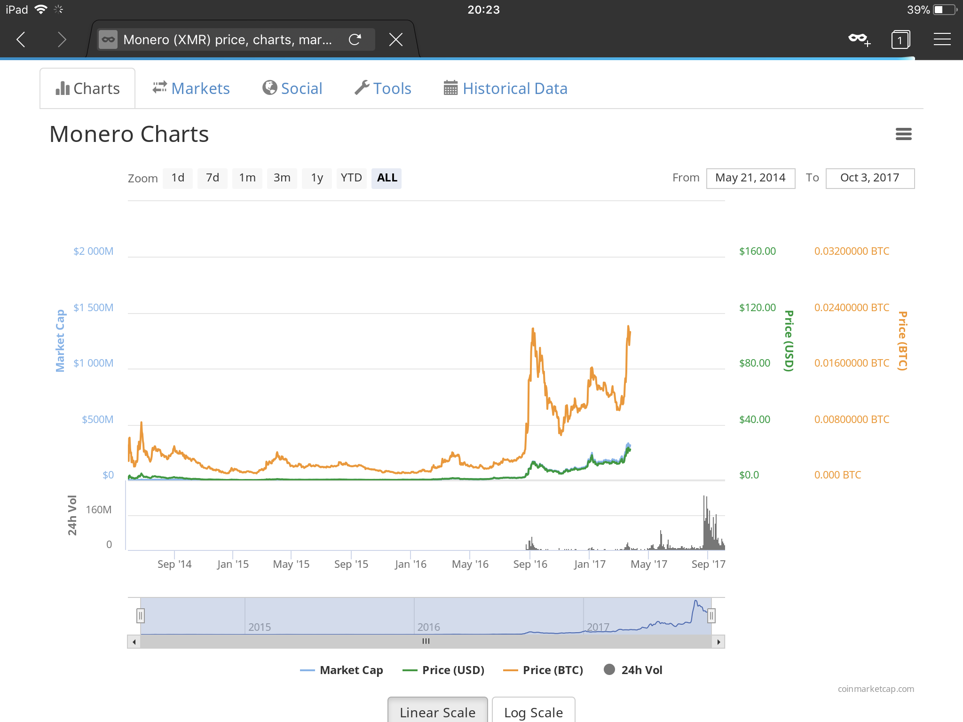Open the tab switcher showing 1
Screen dimensions: 963x722
[x=900, y=39]
